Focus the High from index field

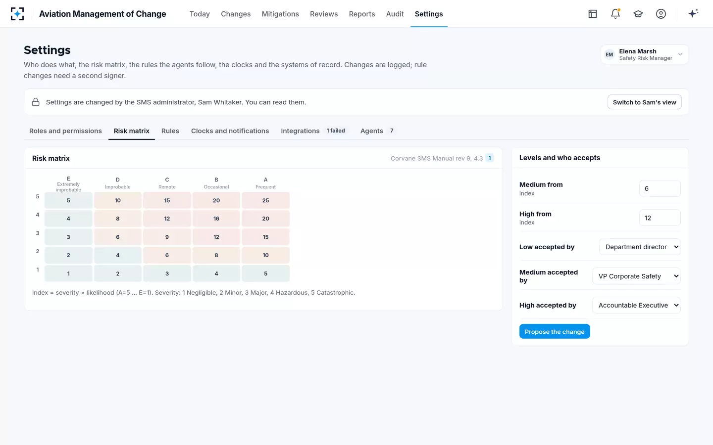(x=660, y=218)
